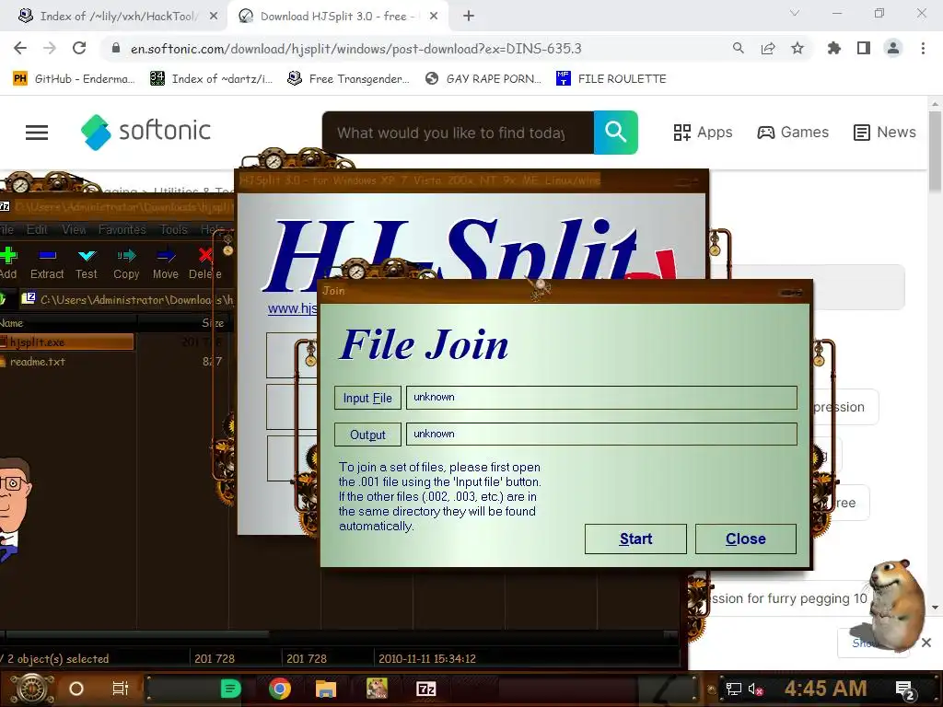This screenshot has height=707, width=943.
Task: Switch to Download HJSplit 3.0 browser tab
Action: click(x=337, y=17)
